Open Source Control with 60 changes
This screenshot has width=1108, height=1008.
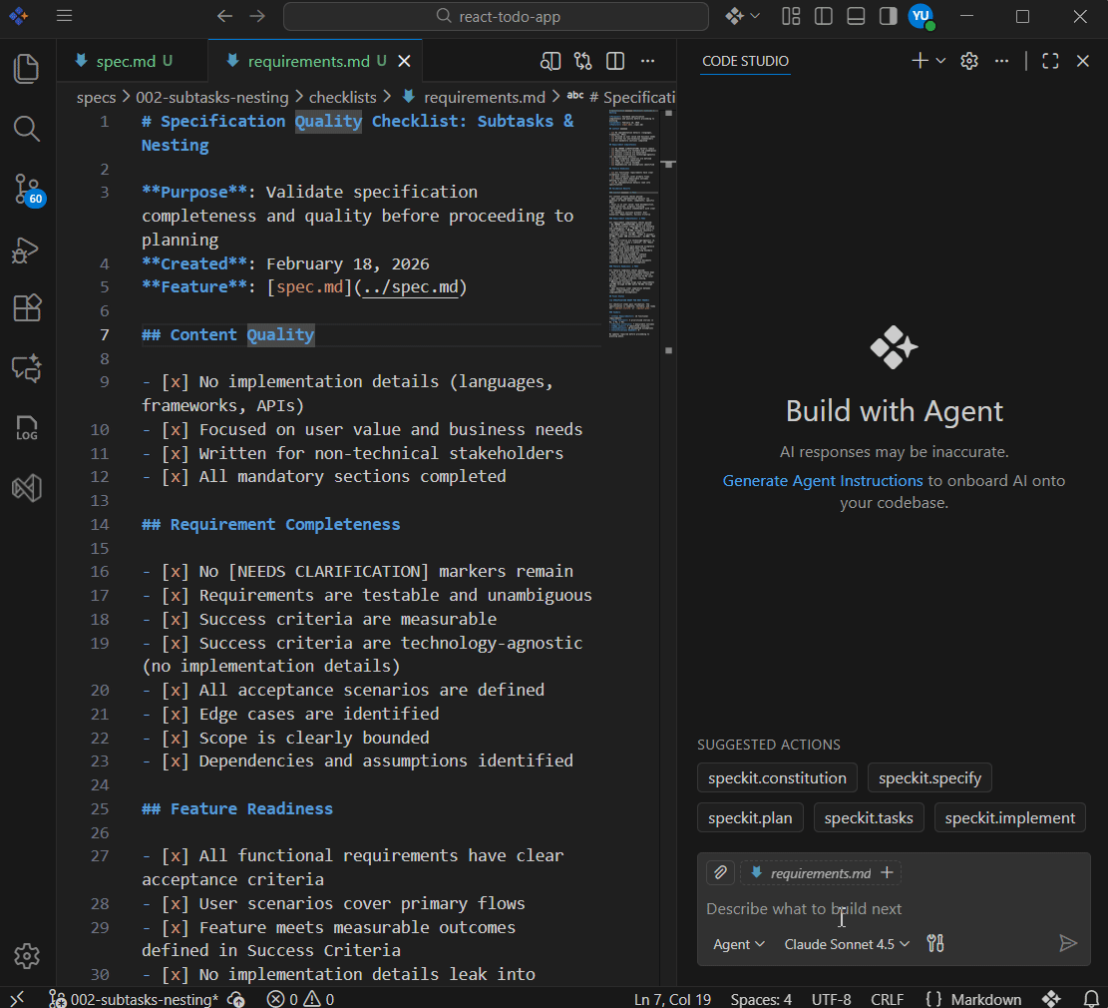click(x=27, y=189)
